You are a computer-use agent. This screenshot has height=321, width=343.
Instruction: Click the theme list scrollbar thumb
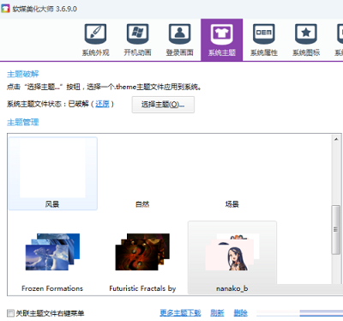coord(336,230)
